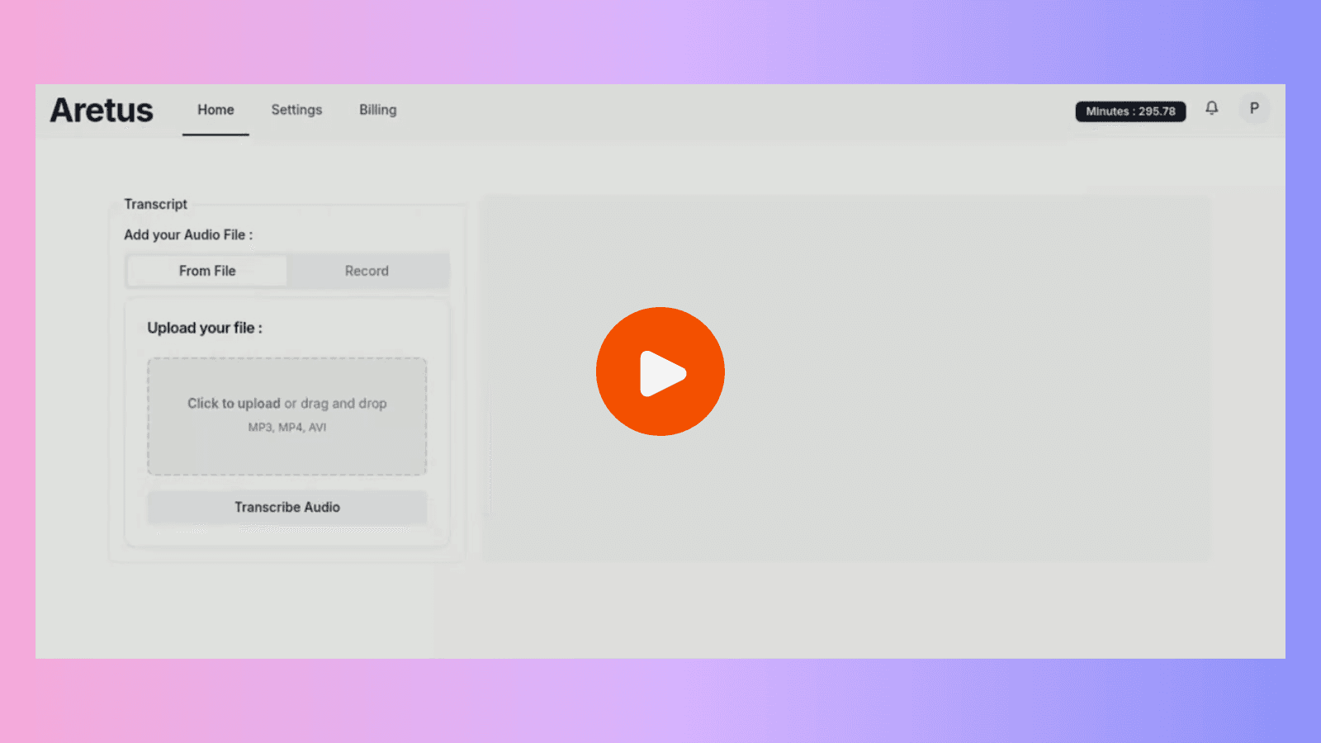
Task: Switch to the Record tab
Action: 367,271
